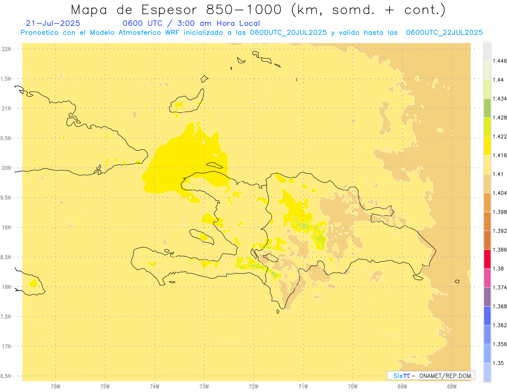Pick the red swatch between 1.38 and 1.386
The image size is (507, 392).
[x=487, y=259]
